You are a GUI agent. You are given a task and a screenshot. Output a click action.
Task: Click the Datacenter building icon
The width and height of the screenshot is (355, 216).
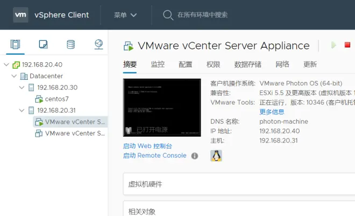click(x=24, y=76)
